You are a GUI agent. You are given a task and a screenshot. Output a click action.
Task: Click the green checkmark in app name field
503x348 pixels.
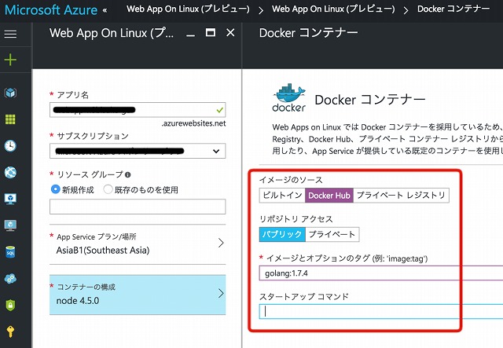tap(220, 110)
